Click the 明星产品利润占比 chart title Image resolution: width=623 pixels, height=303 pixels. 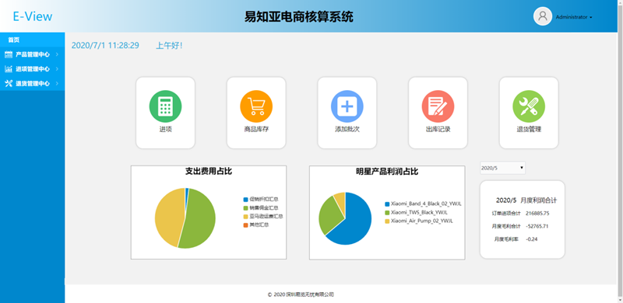(x=387, y=172)
